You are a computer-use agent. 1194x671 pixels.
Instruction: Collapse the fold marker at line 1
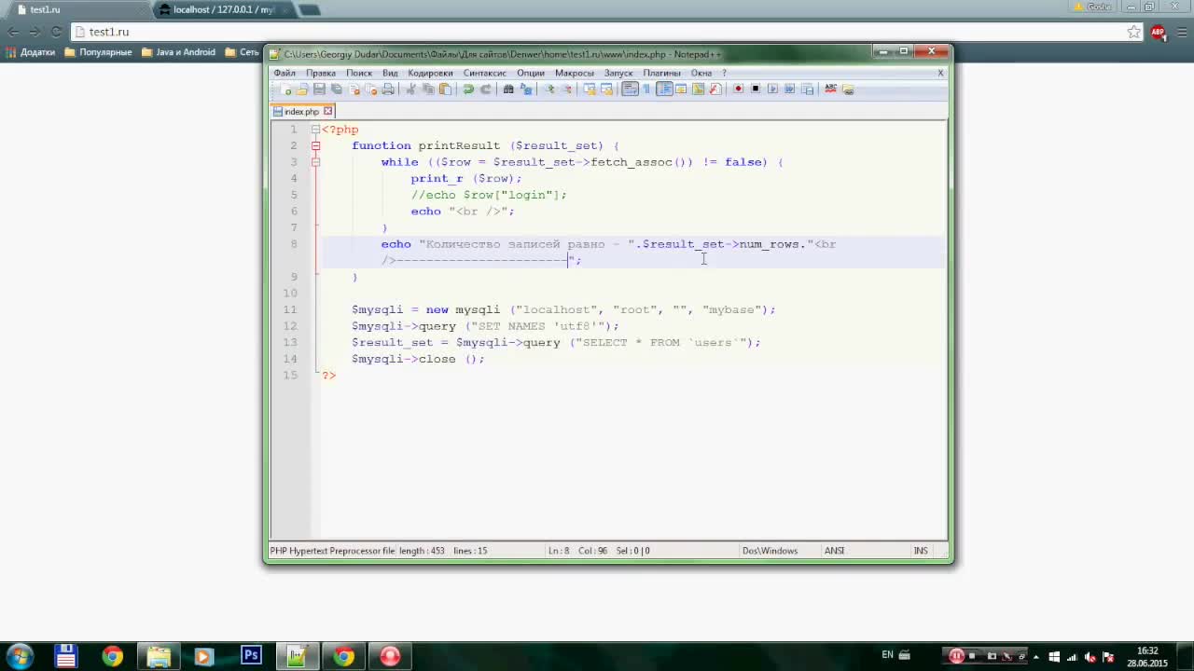[315, 130]
